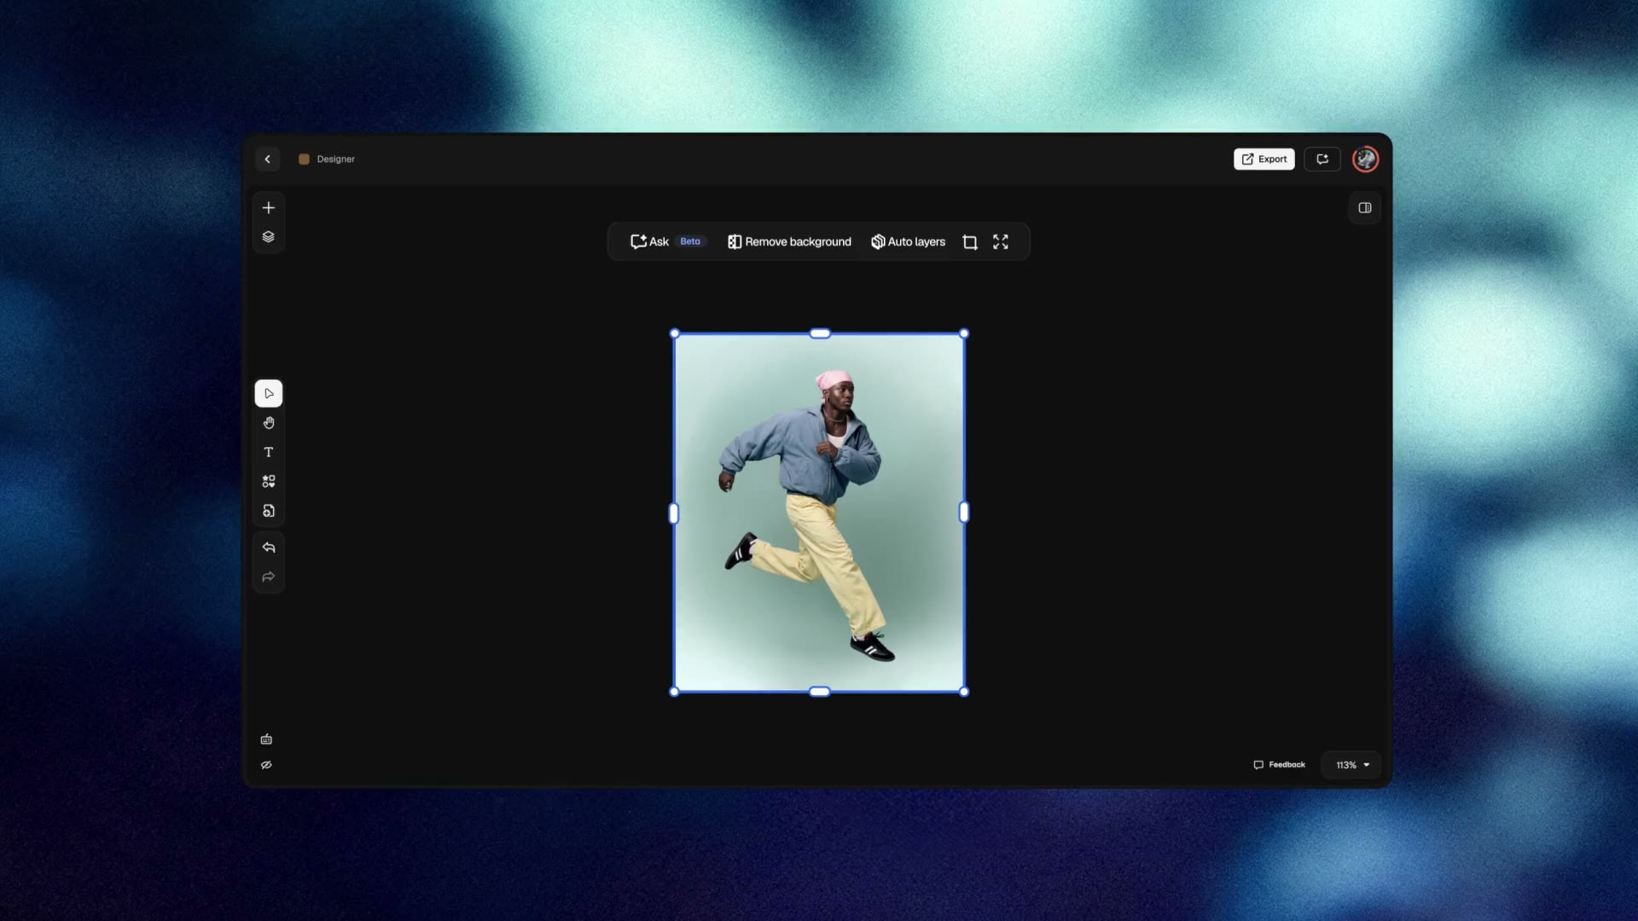Viewport: 1638px width, 921px height.
Task: Click the Export button
Action: tap(1264, 159)
